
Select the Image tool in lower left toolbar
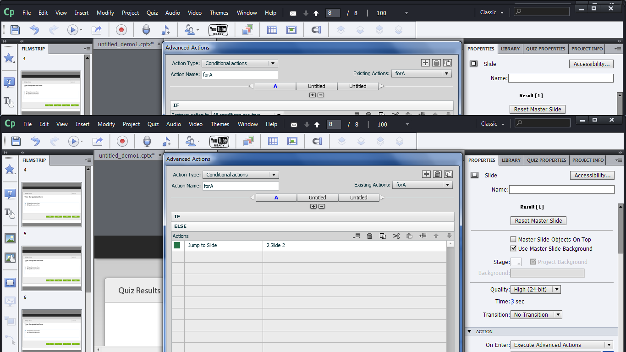point(10,238)
